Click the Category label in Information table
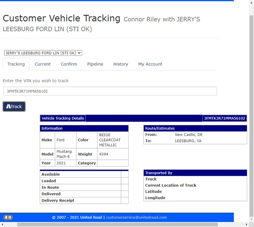 pos(87,163)
